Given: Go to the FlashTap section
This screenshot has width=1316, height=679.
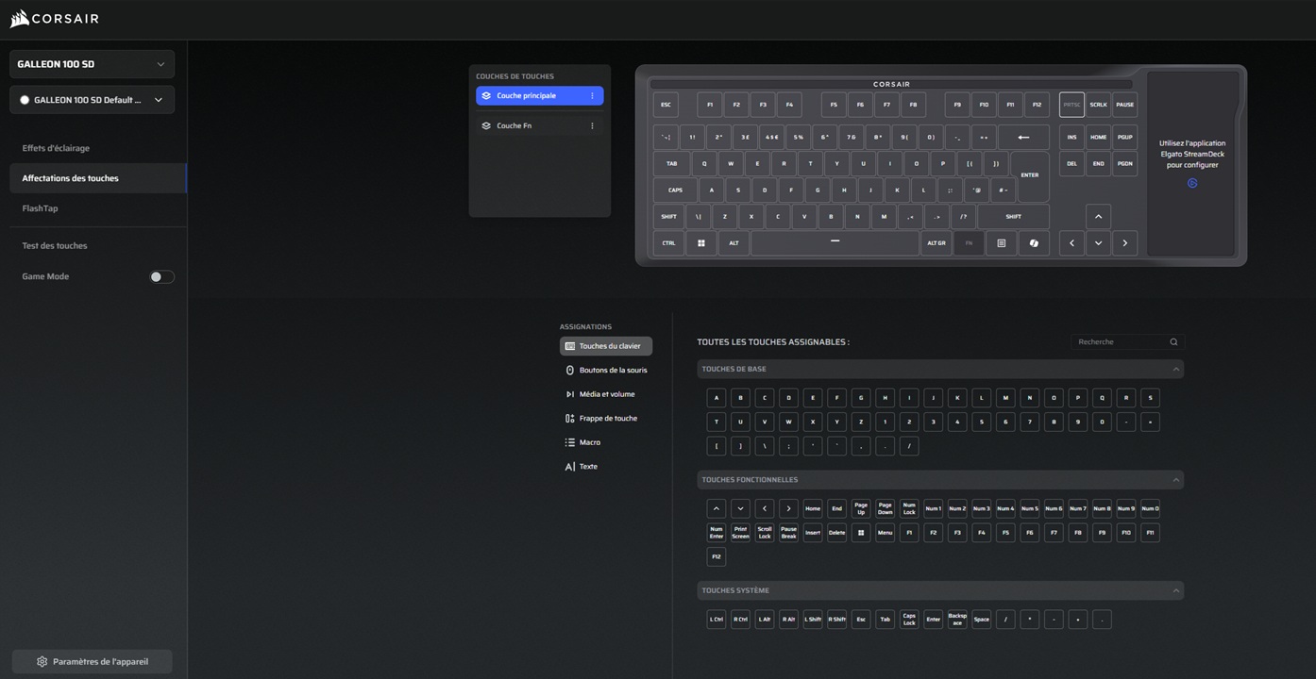Looking at the screenshot, I should point(40,208).
